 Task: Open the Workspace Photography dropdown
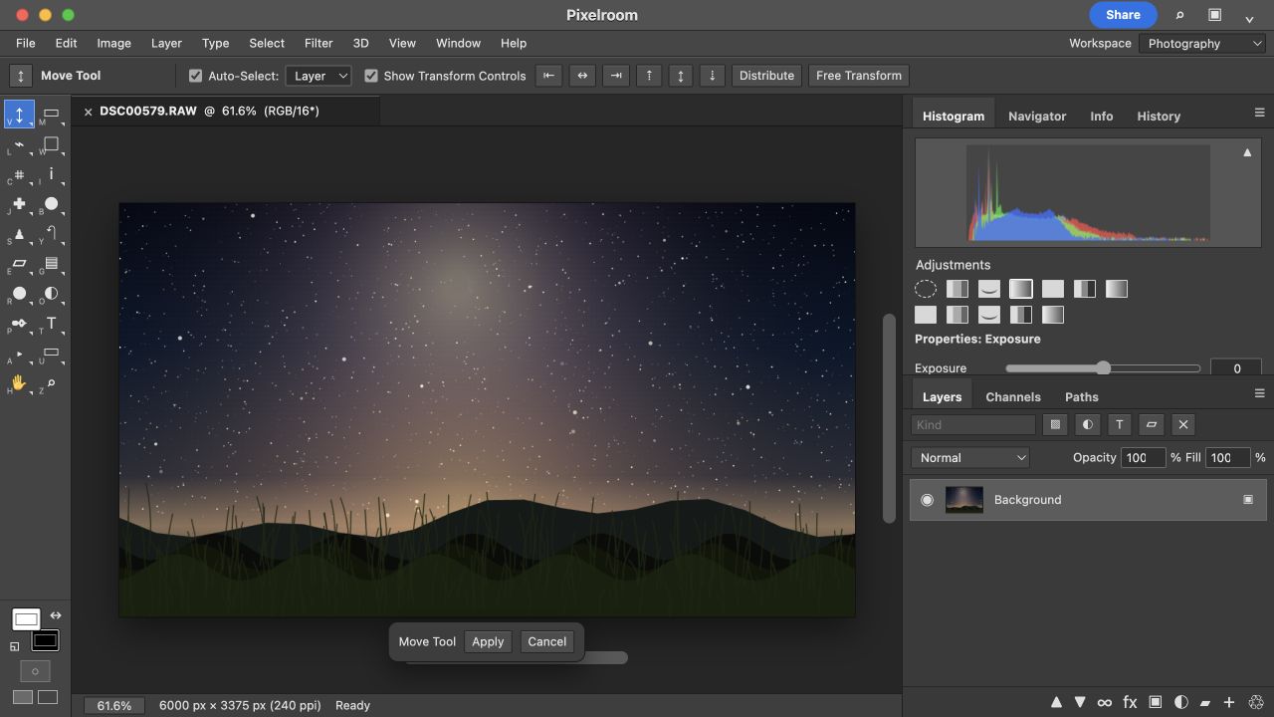[1202, 44]
